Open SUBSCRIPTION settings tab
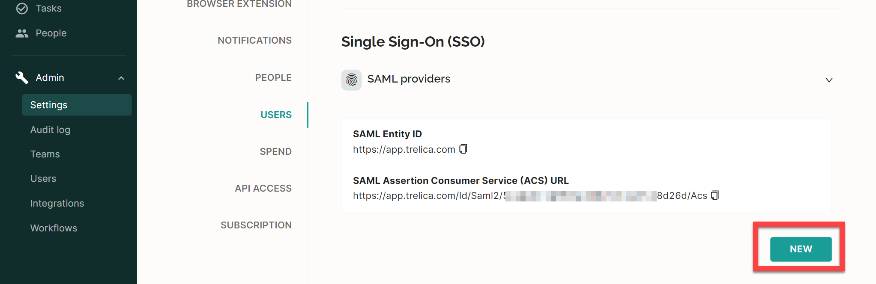This screenshot has height=284, width=876. [256, 225]
